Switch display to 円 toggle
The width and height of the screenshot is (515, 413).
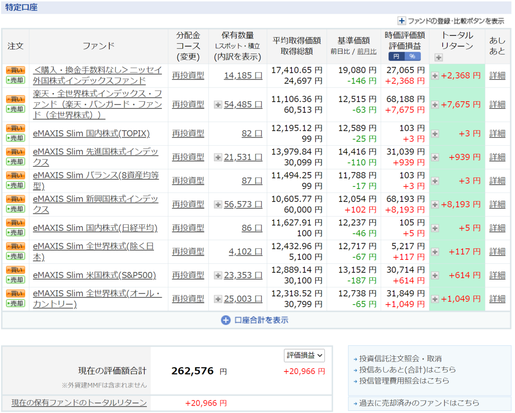pos(397,57)
